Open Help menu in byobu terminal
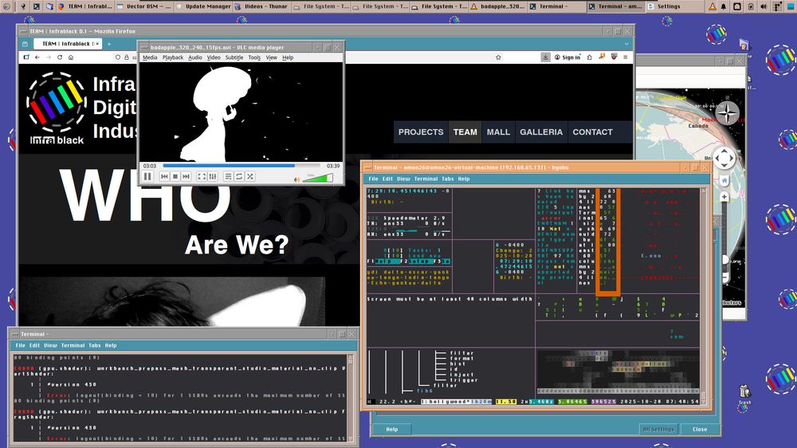 coord(464,179)
